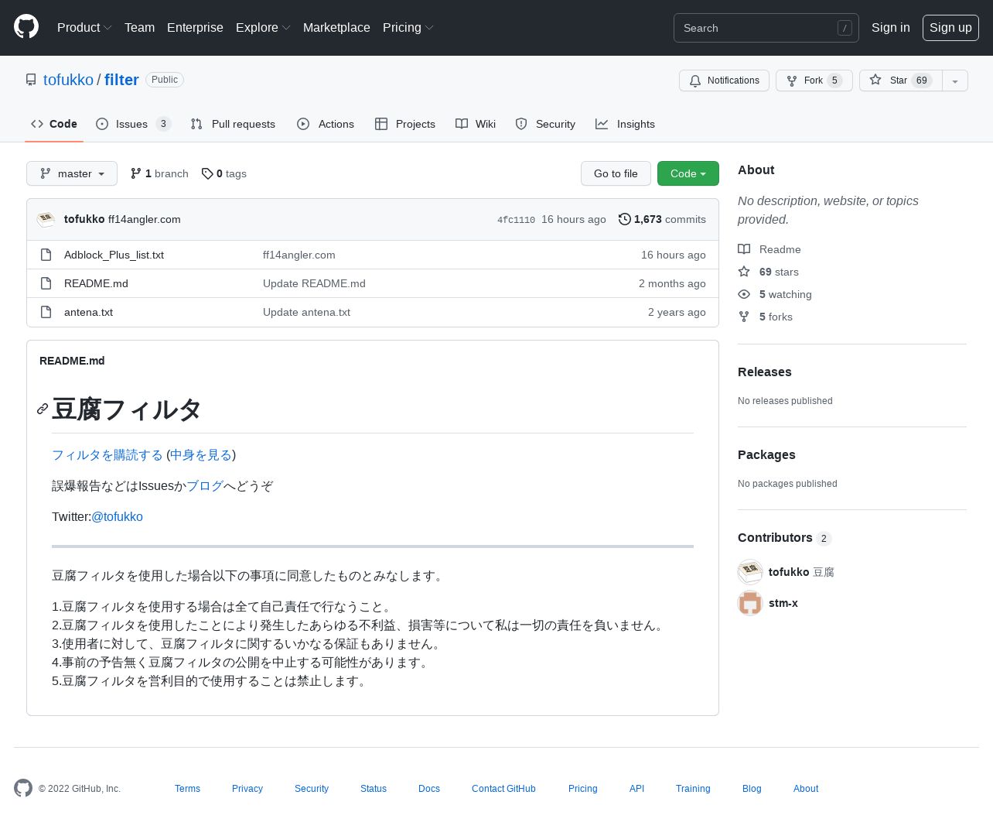Expand the Explore dropdown menu

(263, 27)
